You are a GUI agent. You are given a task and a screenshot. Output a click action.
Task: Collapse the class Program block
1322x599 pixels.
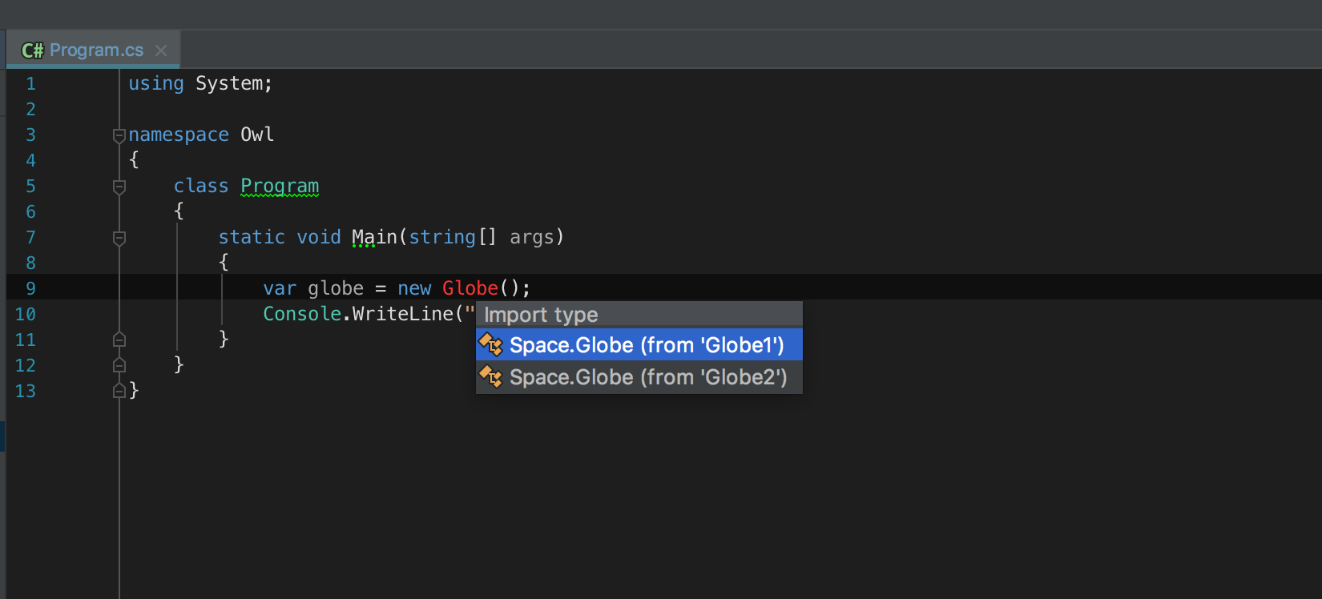coord(119,187)
